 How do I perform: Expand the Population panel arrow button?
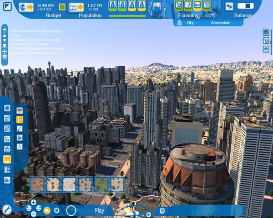[76, 7]
